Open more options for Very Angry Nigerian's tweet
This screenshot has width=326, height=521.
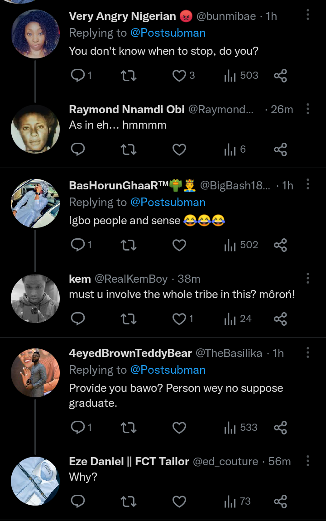[308, 15]
